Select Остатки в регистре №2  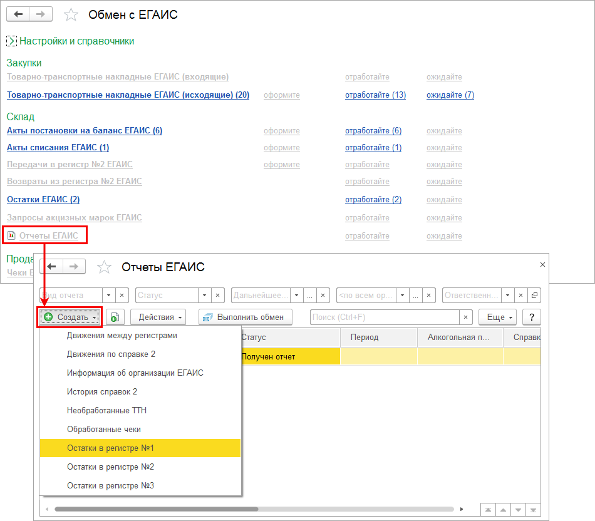point(140,467)
